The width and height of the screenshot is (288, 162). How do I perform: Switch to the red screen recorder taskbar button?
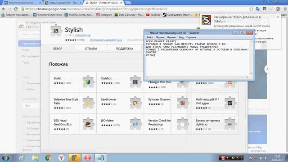(87, 158)
